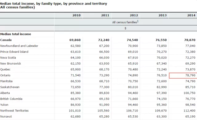The width and height of the screenshot is (197, 120).
Task: Click the Quebec 2012 value 70,480
Action: click(133, 69)
